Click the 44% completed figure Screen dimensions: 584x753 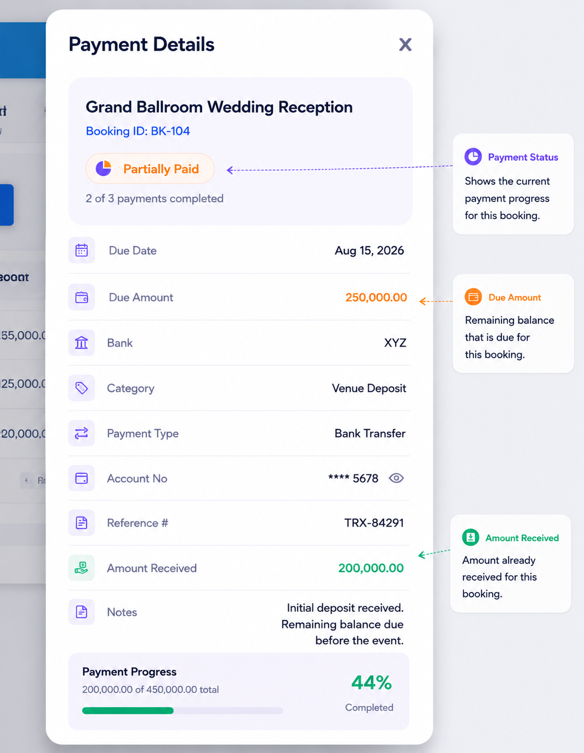pyautogui.click(x=372, y=683)
